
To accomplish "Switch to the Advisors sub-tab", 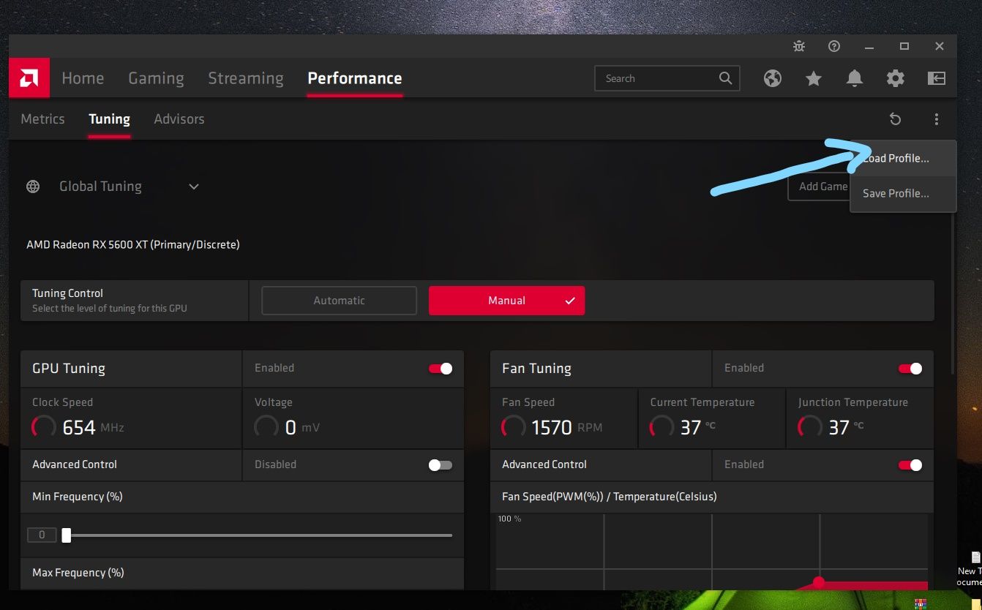I will (x=179, y=119).
